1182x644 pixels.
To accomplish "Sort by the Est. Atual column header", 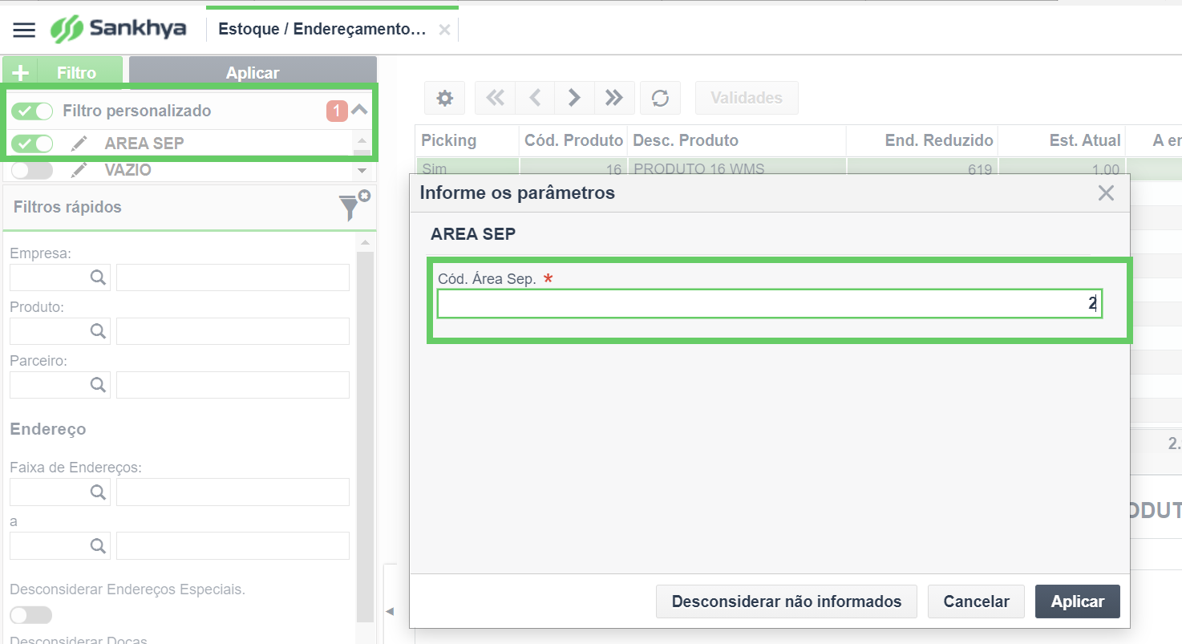I will point(1062,140).
